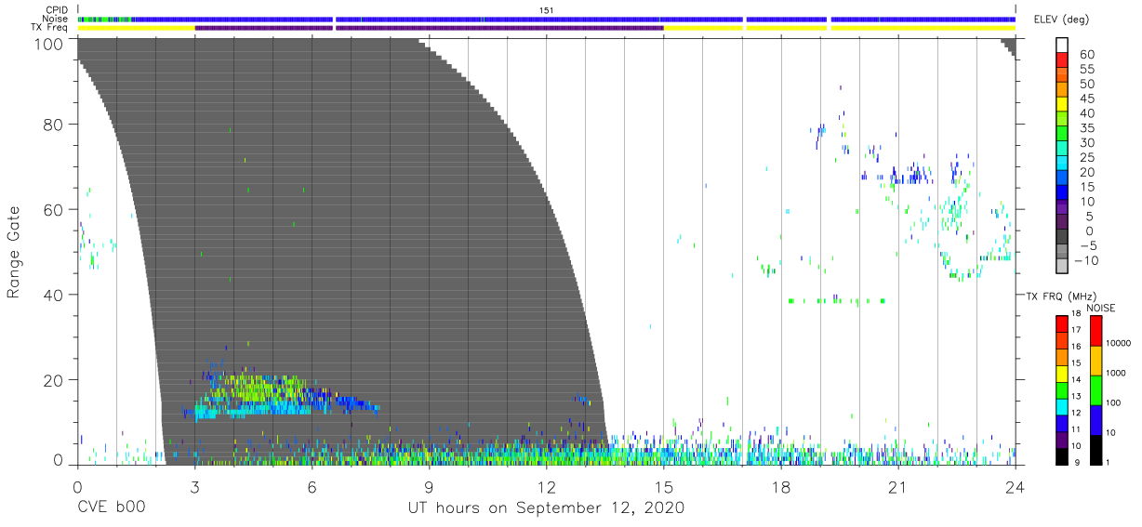Select the cyan 12–13 MHz swatch in TX FRQ bar
The width and height of the screenshot is (1142, 527).
1061,405
